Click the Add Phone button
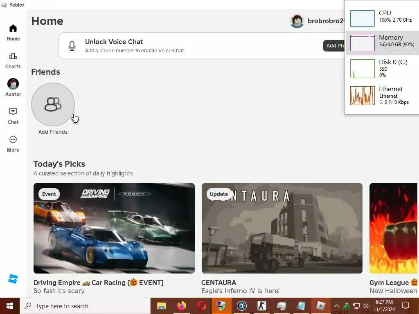This screenshot has height=314, width=419. (x=334, y=46)
